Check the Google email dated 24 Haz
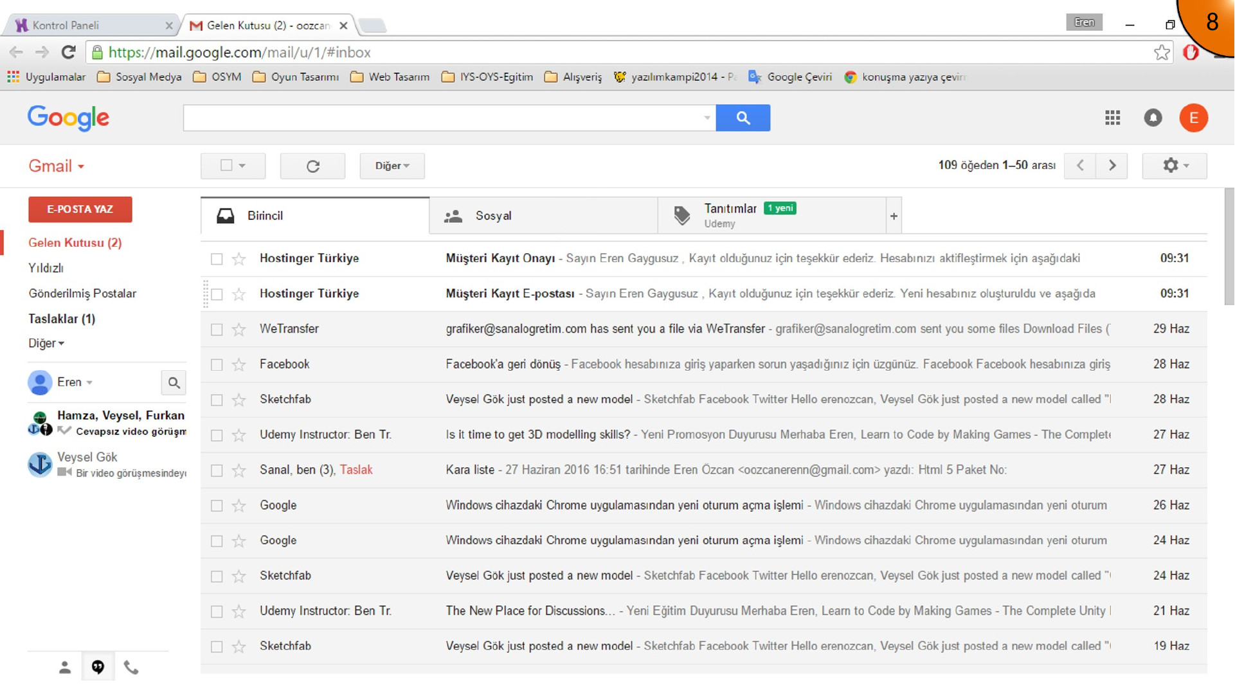The image size is (1235, 694). pyautogui.click(x=217, y=541)
